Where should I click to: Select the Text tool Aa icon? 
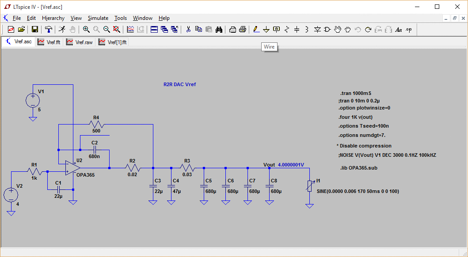[399, 30]
